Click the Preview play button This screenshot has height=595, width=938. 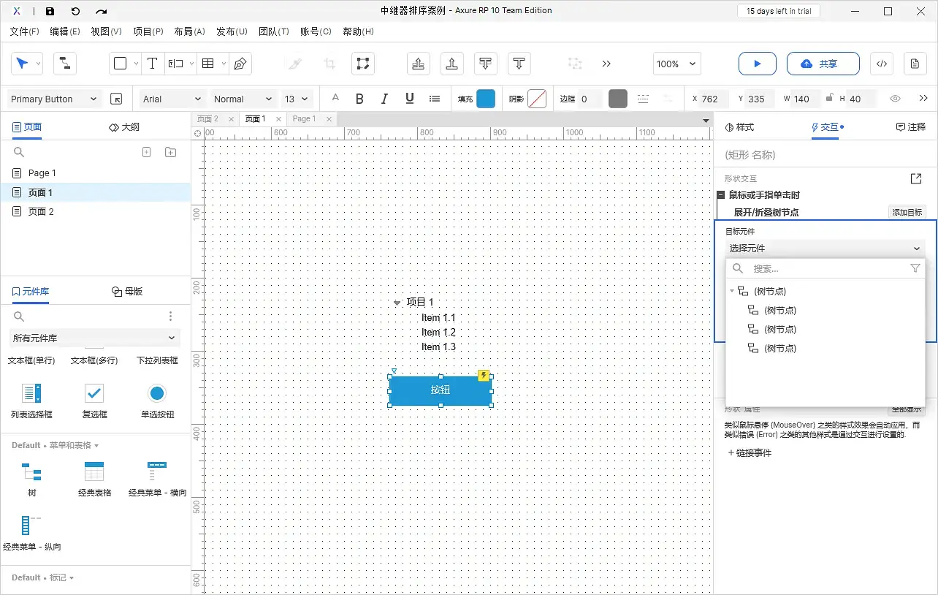[757, 64]
